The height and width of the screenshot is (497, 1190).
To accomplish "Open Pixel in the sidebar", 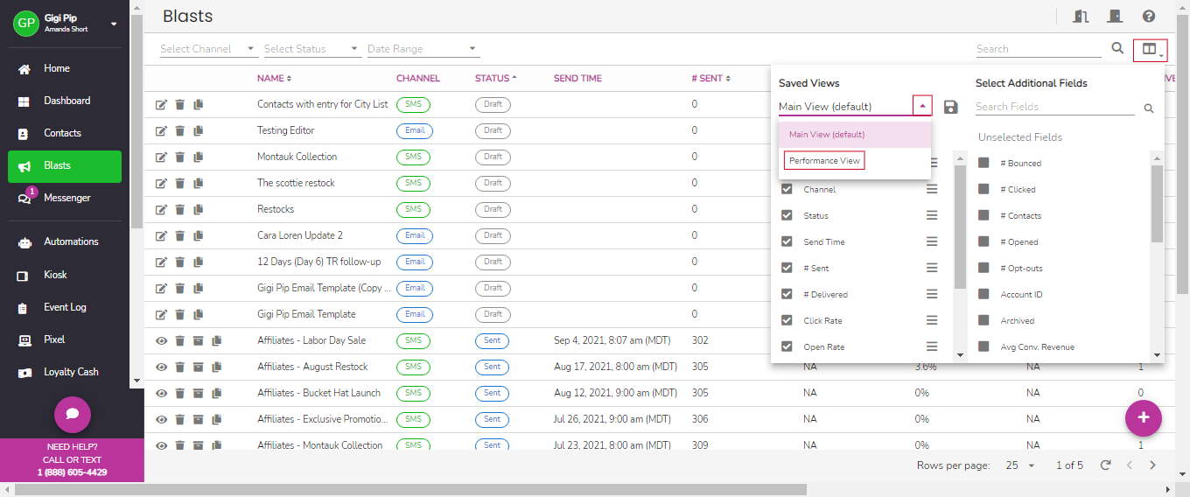I will (x=65, y=339).
